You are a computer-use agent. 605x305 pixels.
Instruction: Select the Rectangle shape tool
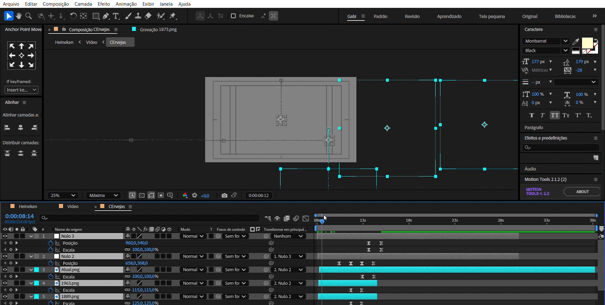[x=96, y=16]
